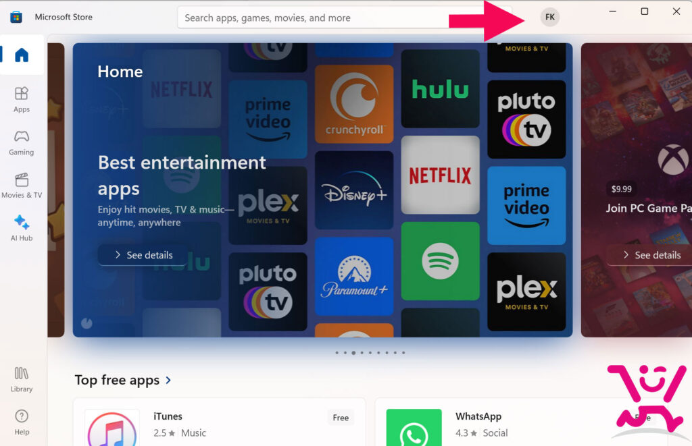Click the WhatsApp app icon

[x=414, y=428]
